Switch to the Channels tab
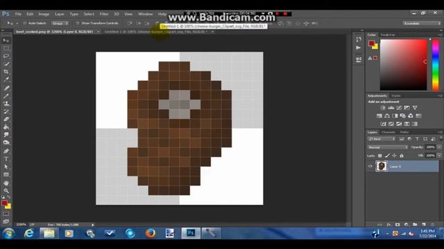Screen dimensions: 444x249 (388, 132)
